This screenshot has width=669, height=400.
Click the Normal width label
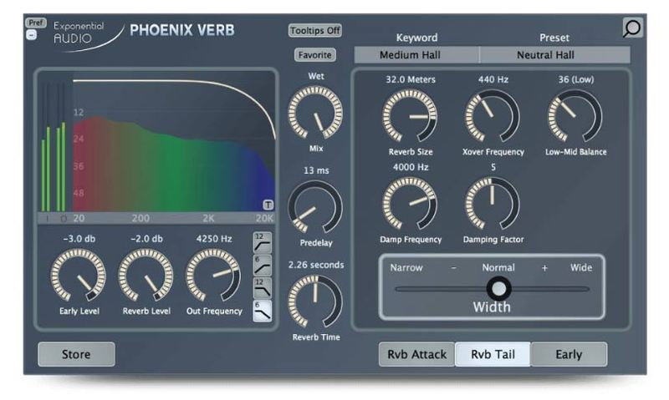498,267
